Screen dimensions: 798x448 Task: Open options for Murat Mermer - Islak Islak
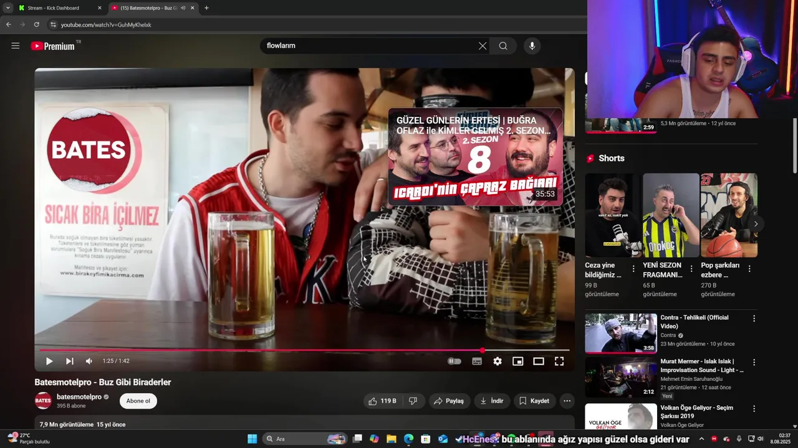pos(754,362)
